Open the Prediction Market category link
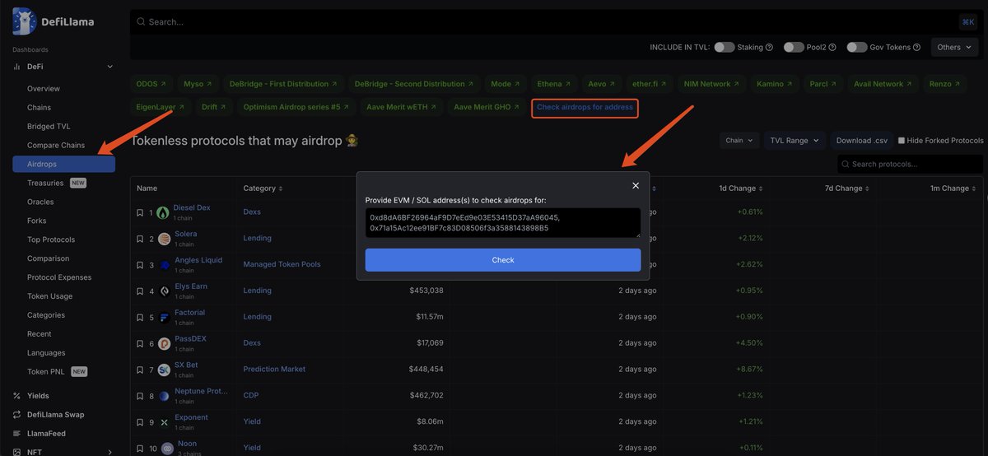This screenshot has width=988, height=456. pos(274,370)
